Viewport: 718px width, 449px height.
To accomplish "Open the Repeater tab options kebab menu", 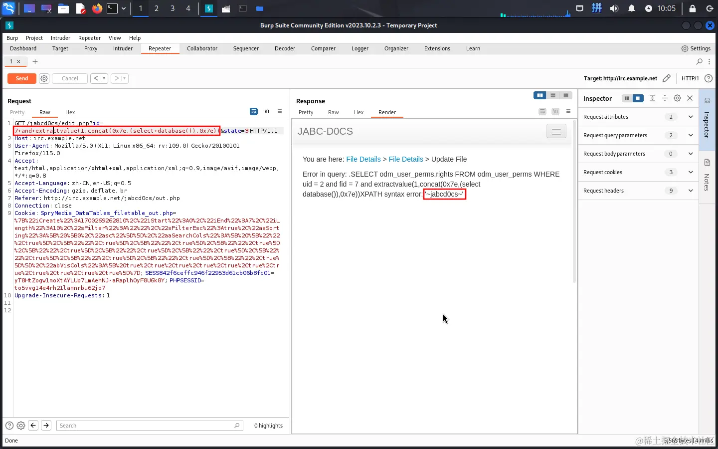I will coord(709,61).
